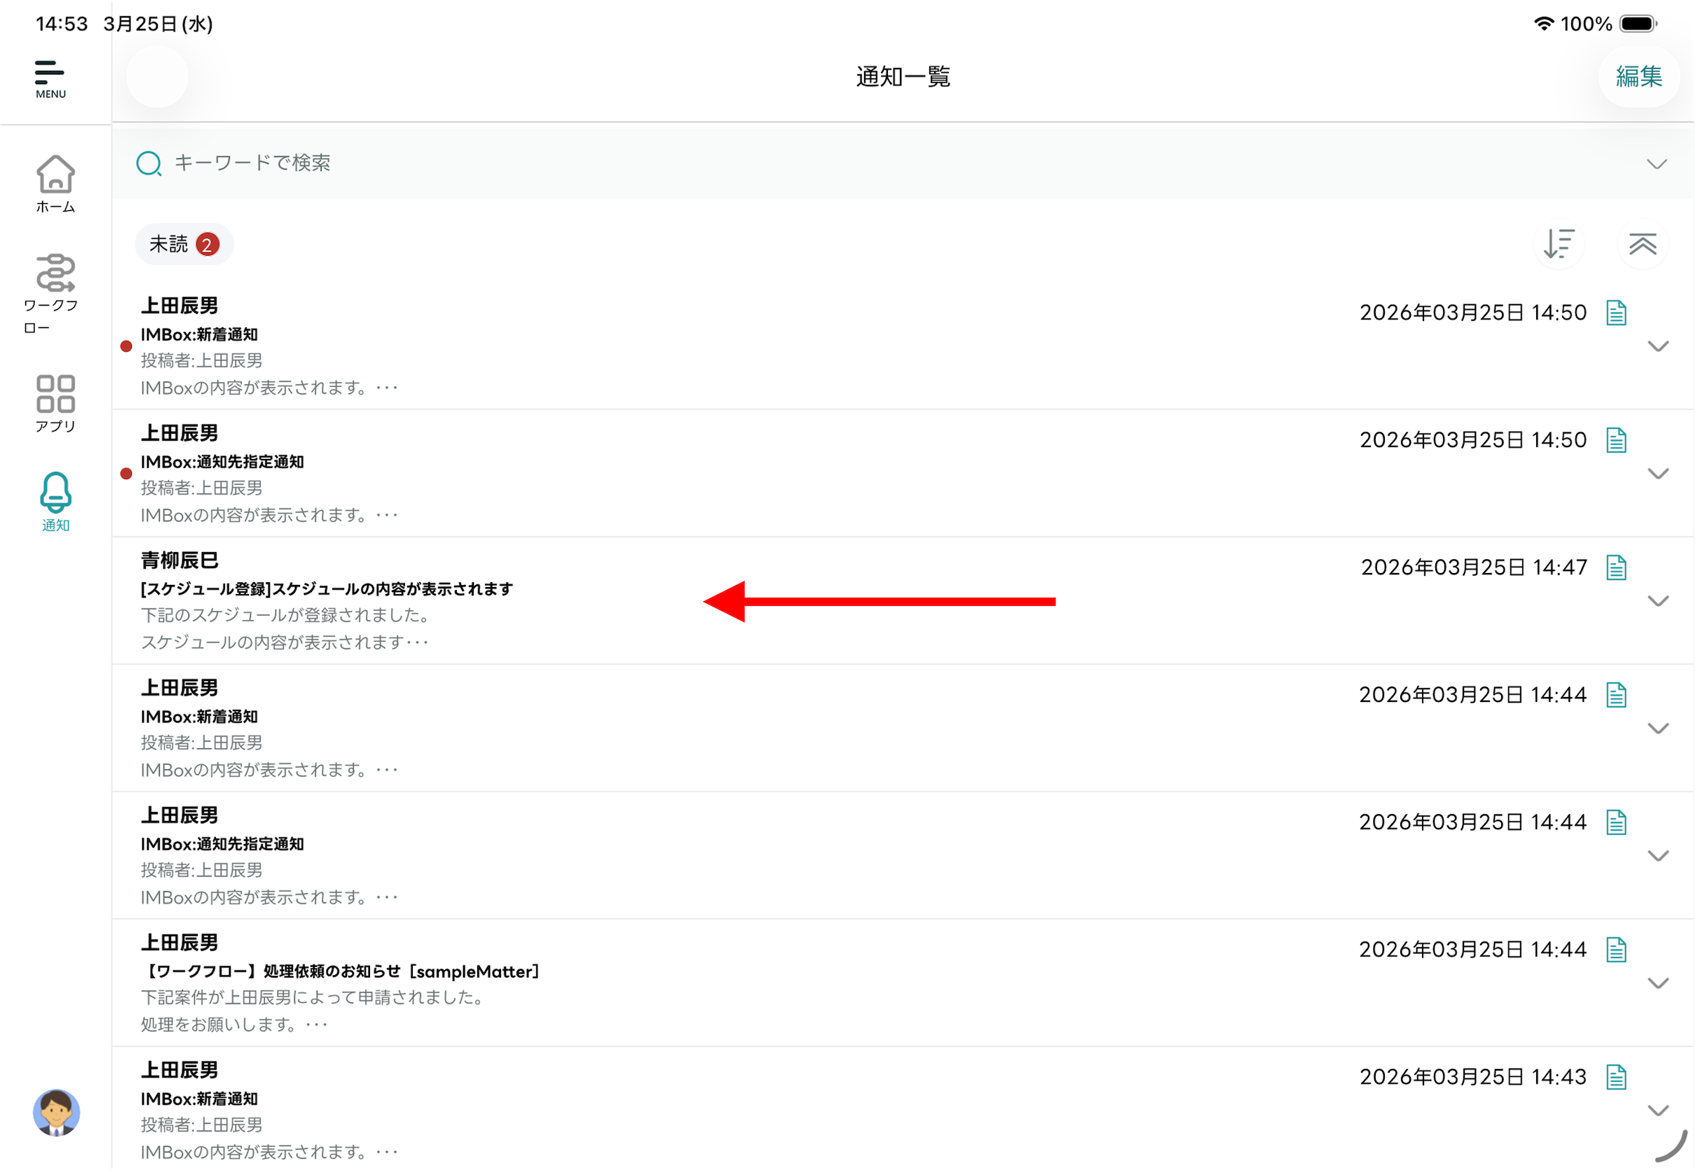Screen dimensions: 1696x1170
Task: Expand the workflow sampleMatter notification chevron
Action: [1657, 983]
